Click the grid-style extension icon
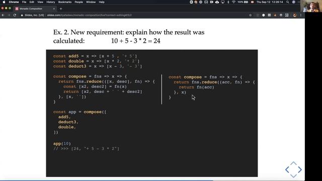The image size is (322, 181). [x=269, y=15]
